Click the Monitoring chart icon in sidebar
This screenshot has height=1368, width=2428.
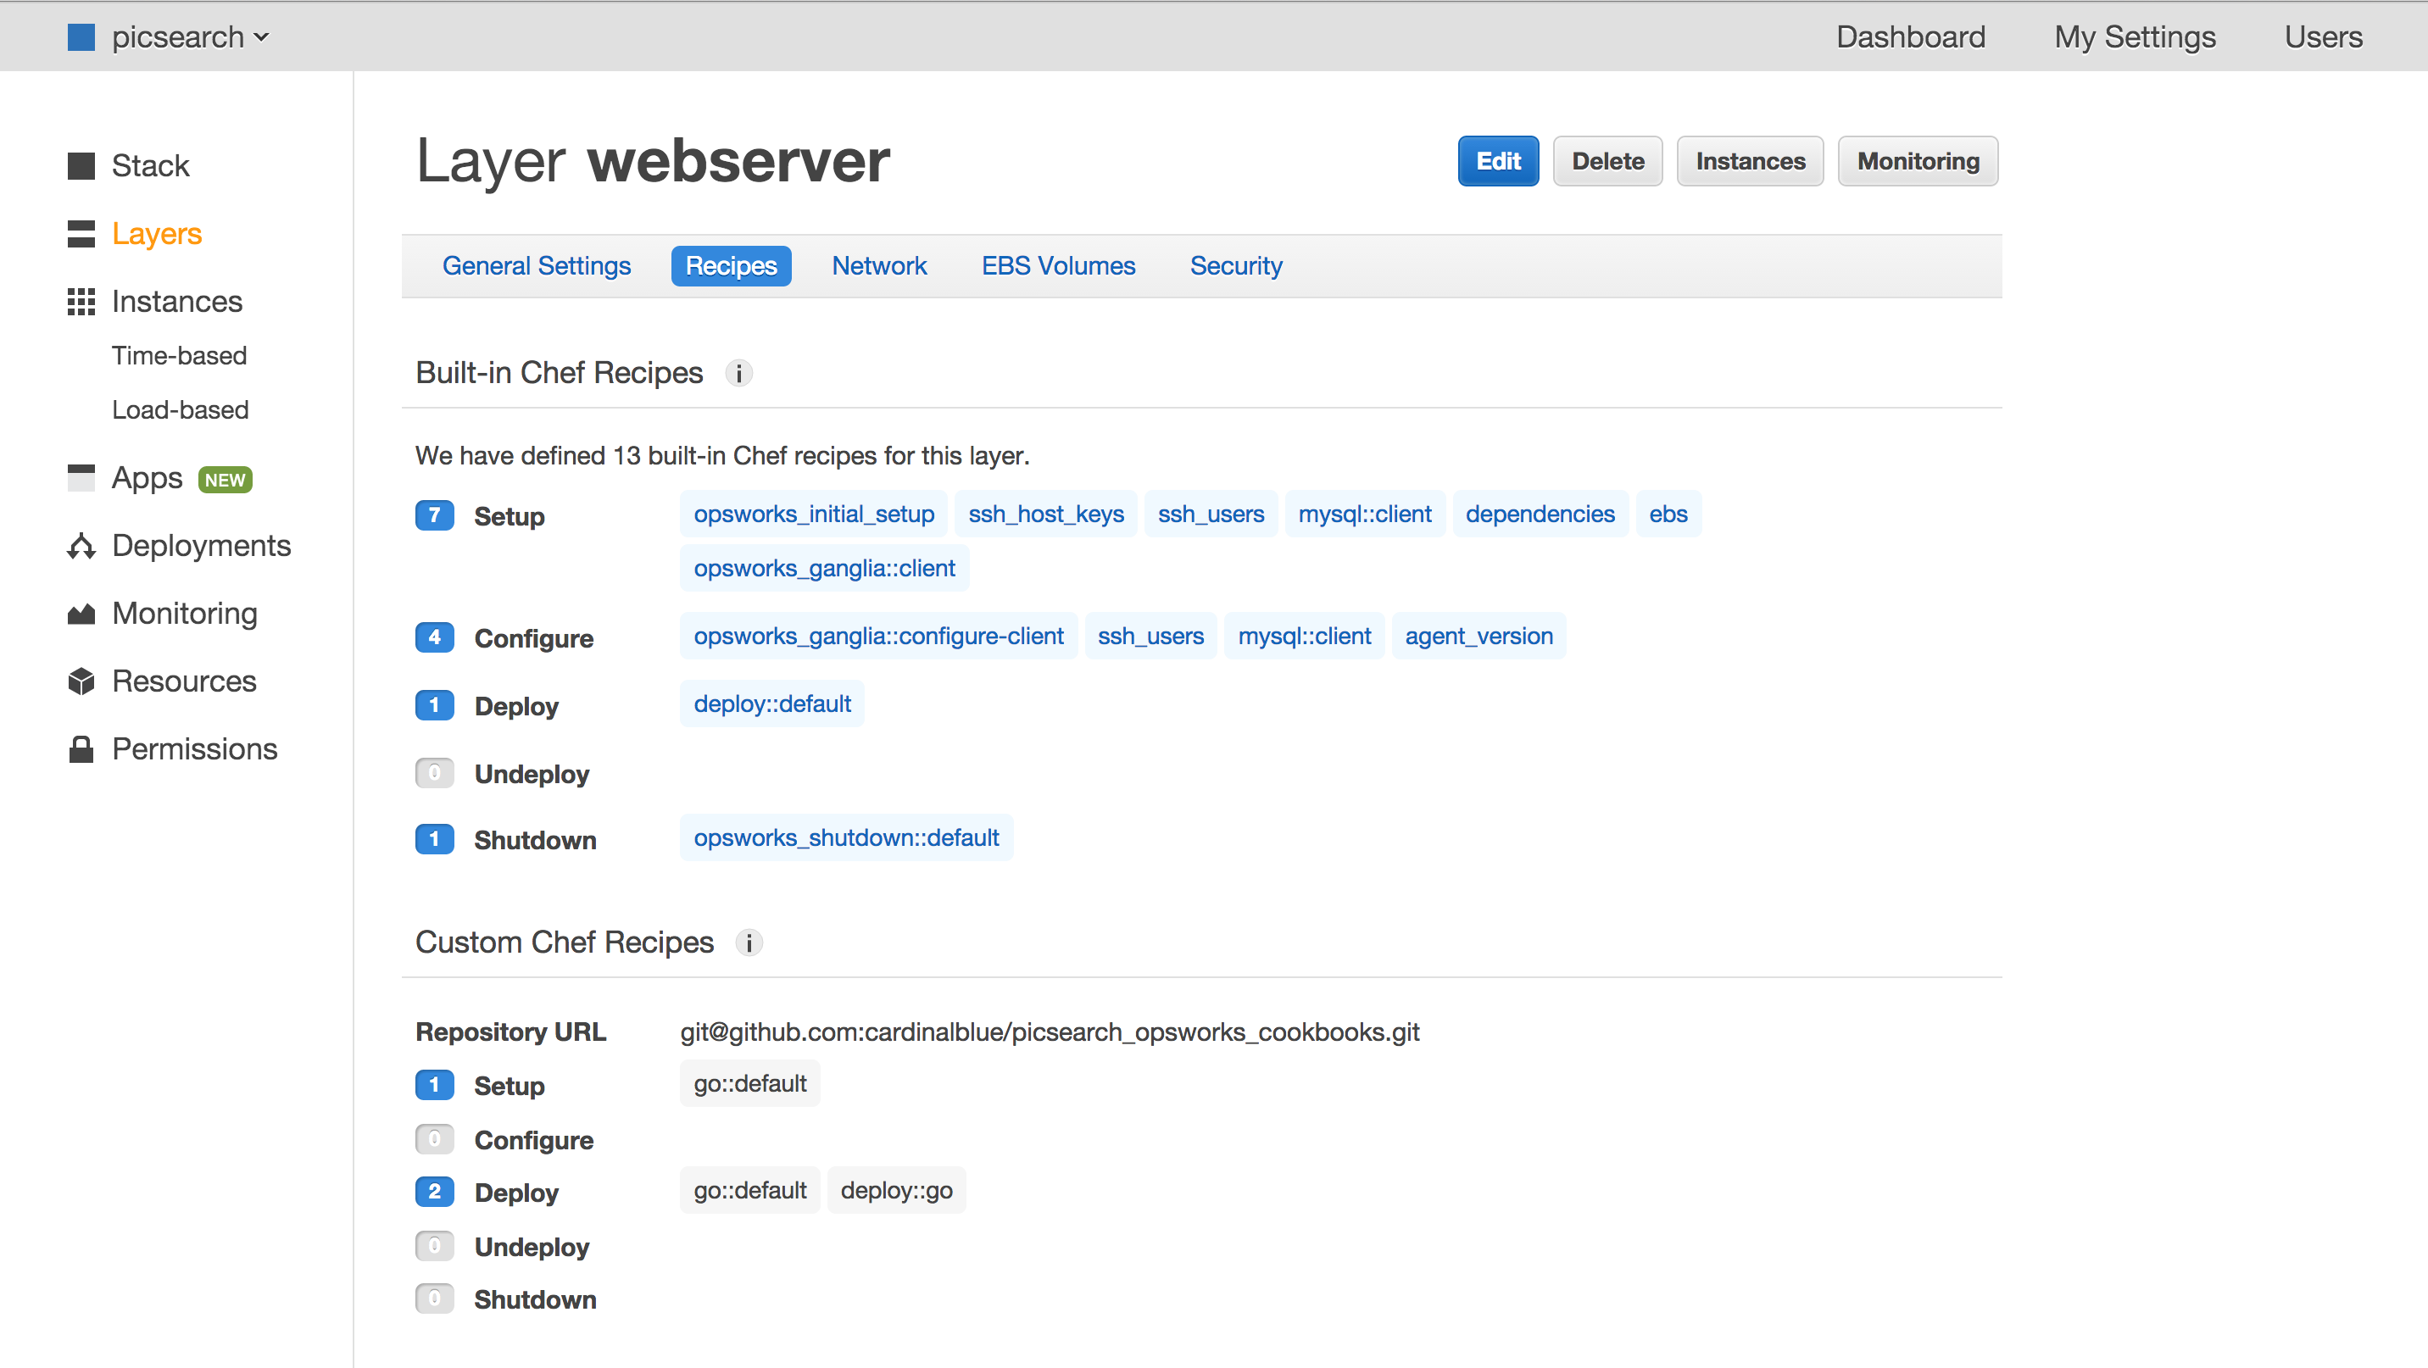[x=81, y=614]
